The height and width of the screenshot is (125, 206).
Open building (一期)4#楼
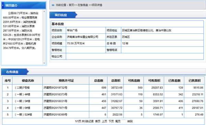pyautogui.click(x=22, y=94)
